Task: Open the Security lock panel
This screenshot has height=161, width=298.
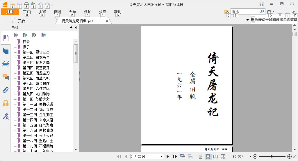Action: point(6,103)
